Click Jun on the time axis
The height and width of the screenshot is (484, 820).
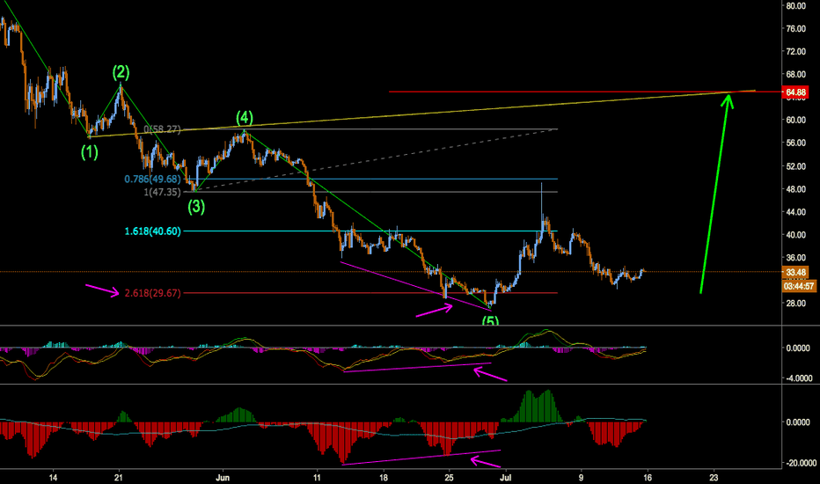click(x=223, y=478)
